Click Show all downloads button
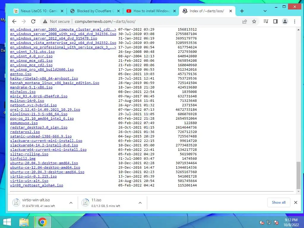The width and height of the screenshot is (304, 228). pyautogui.click(x=278, y=202)
